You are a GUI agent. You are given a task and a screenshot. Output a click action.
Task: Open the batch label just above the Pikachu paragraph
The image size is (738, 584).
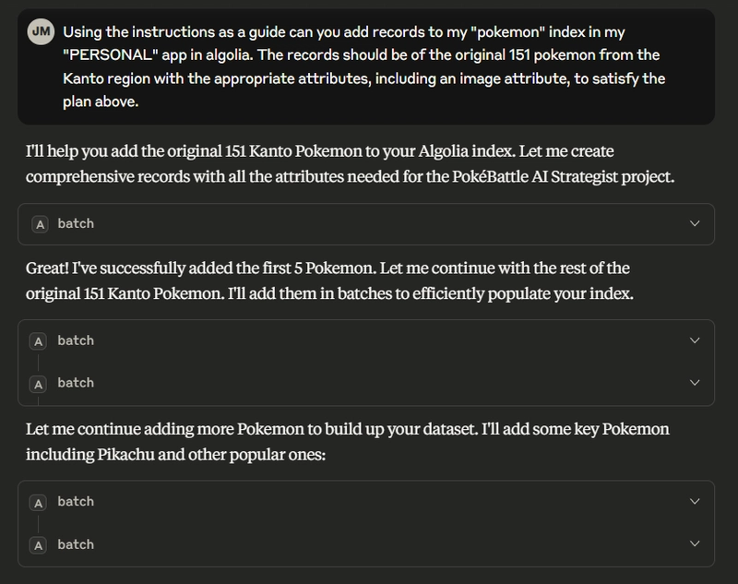pos(76,383)
